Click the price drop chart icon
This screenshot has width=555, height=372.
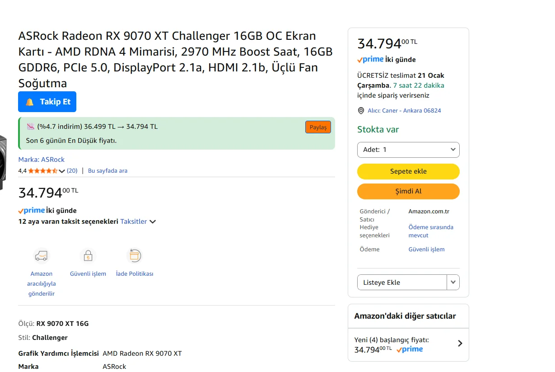point(31,127)
